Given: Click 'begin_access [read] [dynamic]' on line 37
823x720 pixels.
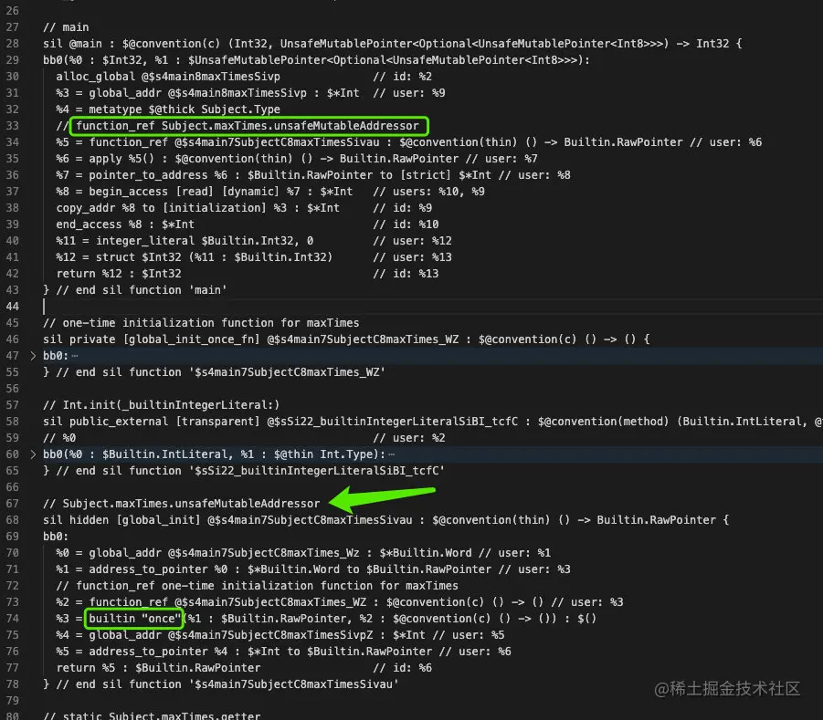Looking at the screenshot, I should click(185, 192).
